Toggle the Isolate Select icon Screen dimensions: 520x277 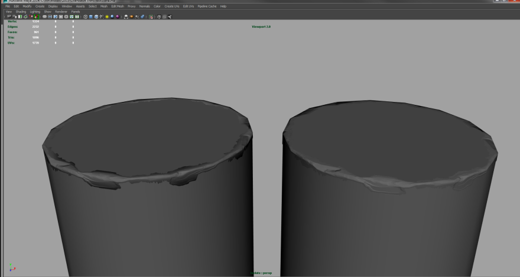(152, 17)
